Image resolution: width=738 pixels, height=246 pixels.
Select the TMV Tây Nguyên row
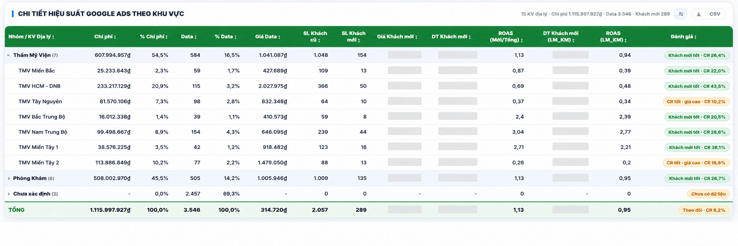pyautogui.click(x=369, y=101)
